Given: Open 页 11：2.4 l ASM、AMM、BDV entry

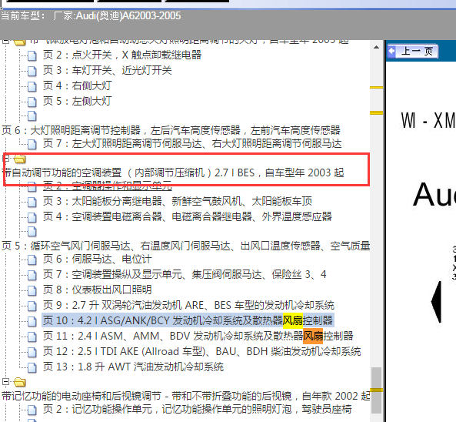Looking at the screenshot, I should (198, 336).
